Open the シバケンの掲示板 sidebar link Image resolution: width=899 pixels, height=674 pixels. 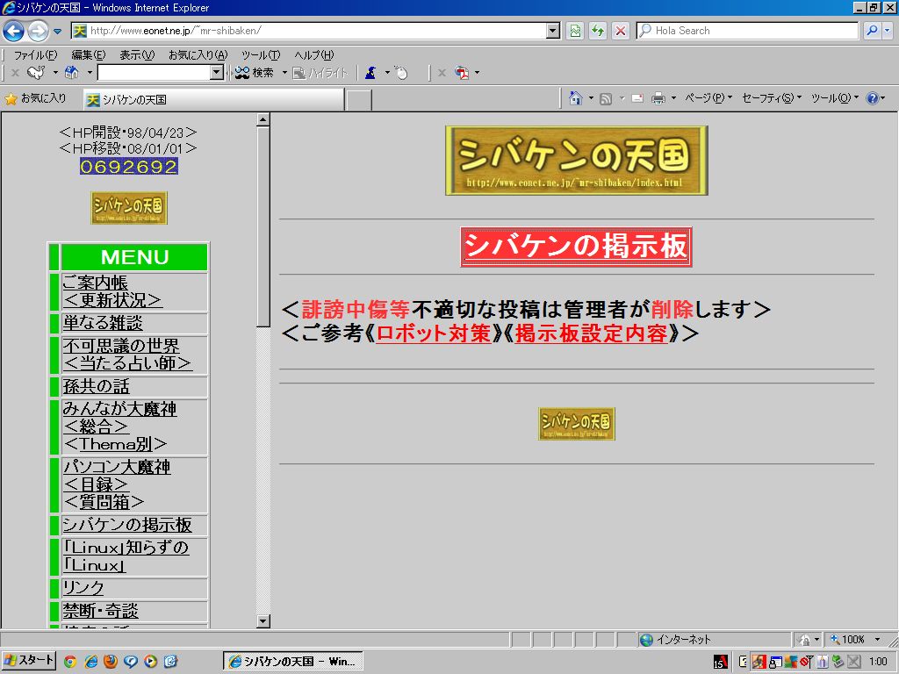coord(127,525)
